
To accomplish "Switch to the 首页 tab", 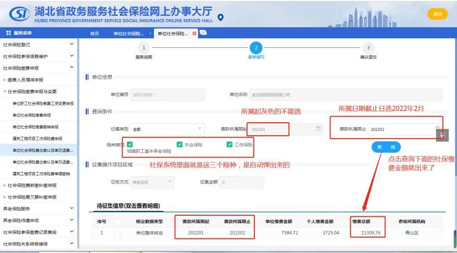I will (94, 33).
